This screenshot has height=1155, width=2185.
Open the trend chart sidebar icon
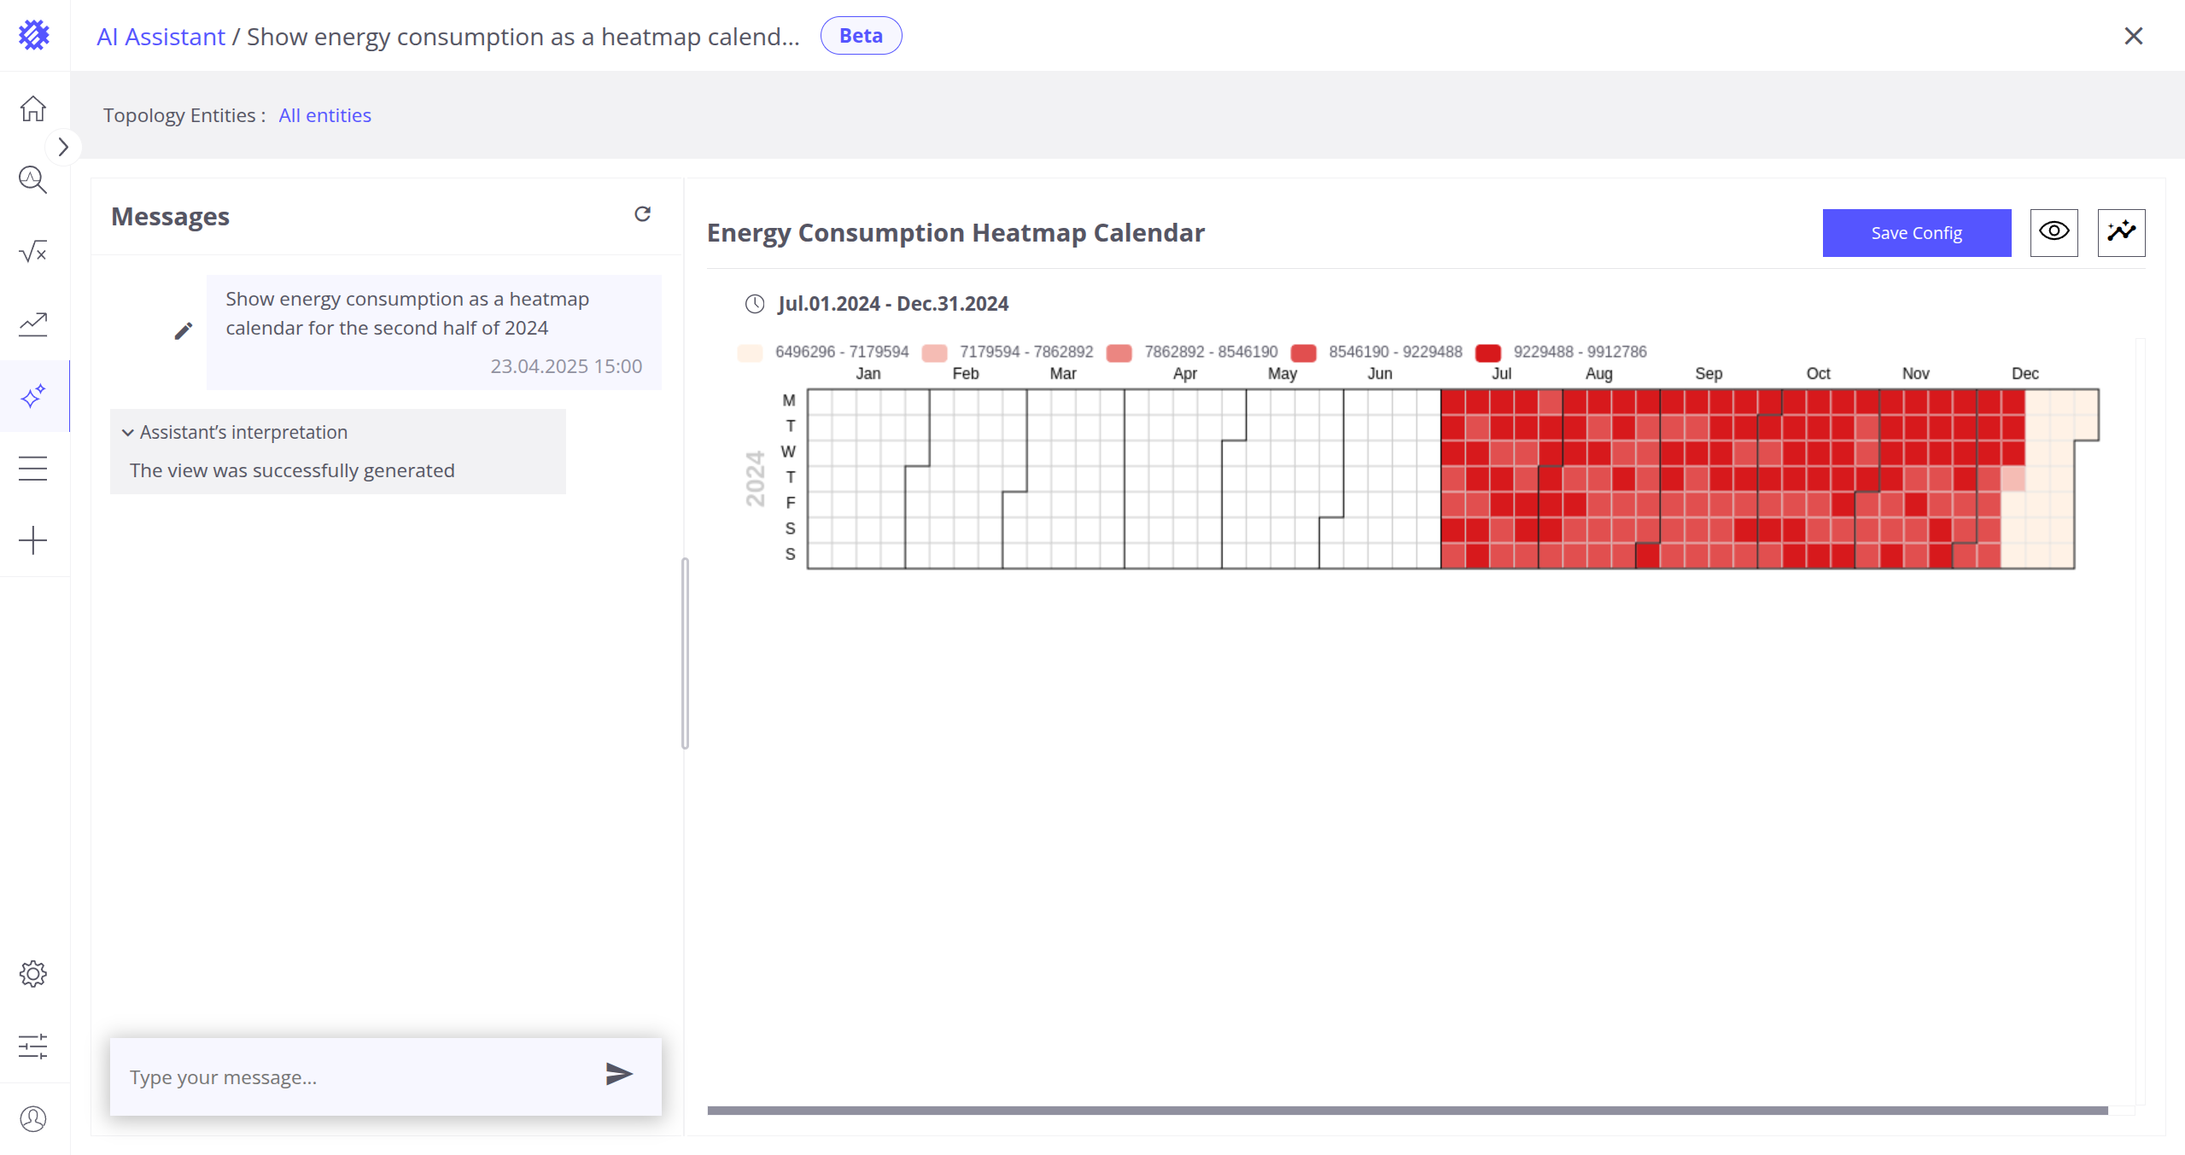tap(33, 324)
